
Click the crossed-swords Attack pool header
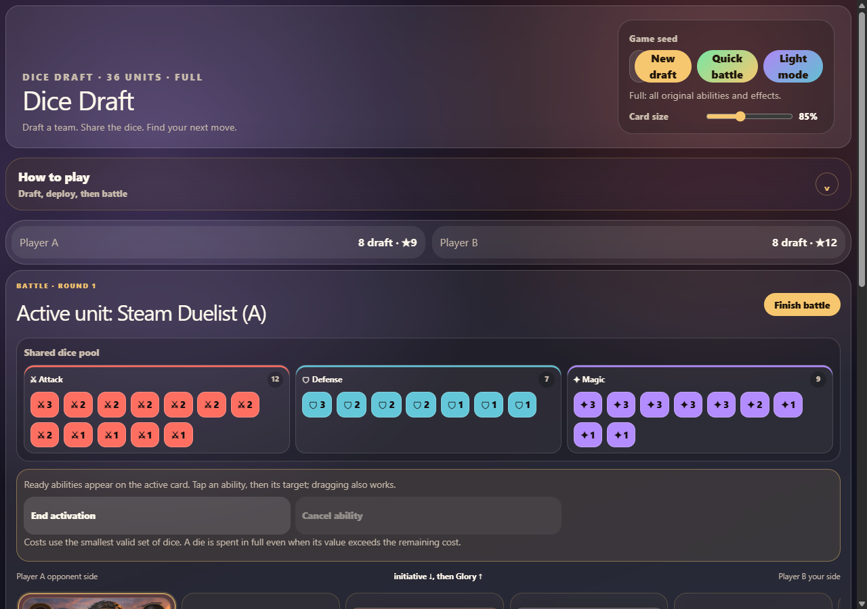pyautogui.click(x=47, y=380)
